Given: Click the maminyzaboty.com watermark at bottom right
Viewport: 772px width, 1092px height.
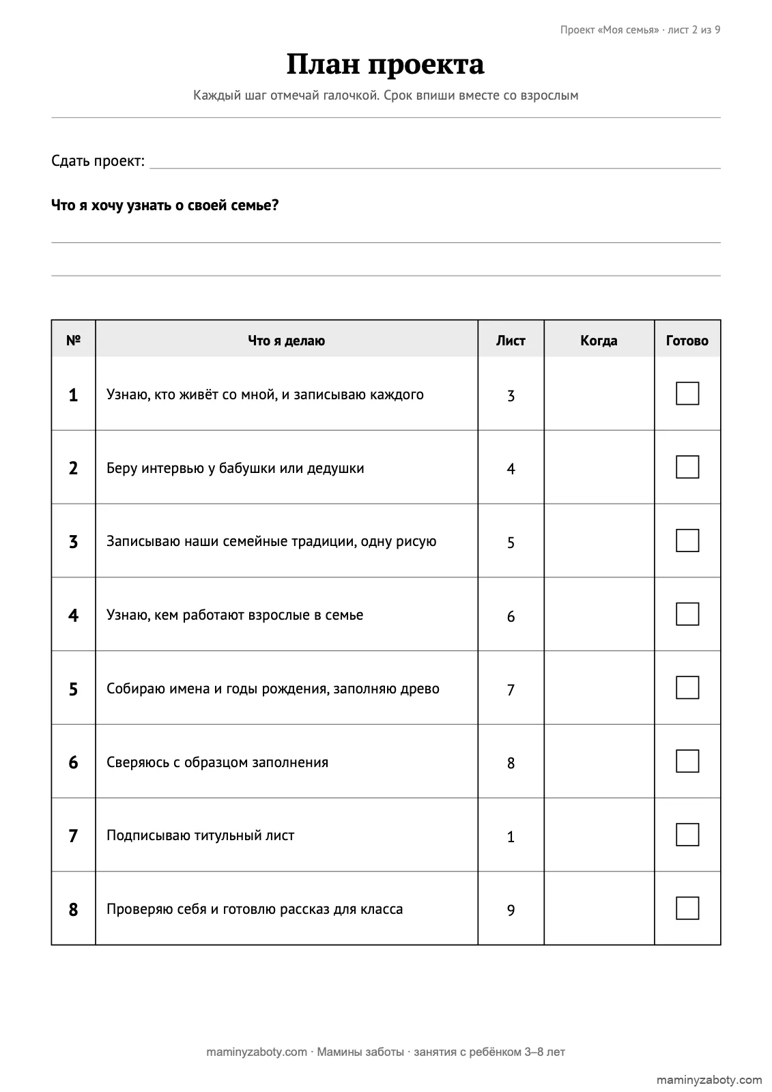Looking at the screenshot, I should tap(709, 1080).
